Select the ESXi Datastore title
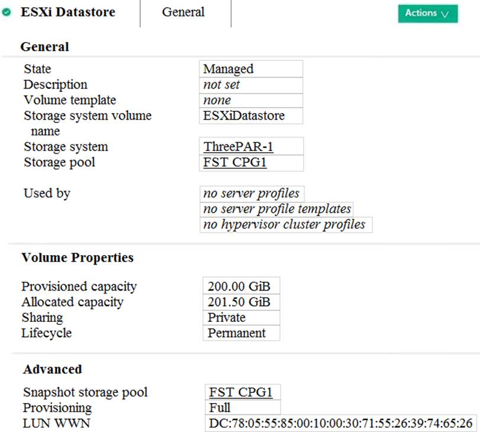Viewport: 480px width, 432px height. click(68, 12)
